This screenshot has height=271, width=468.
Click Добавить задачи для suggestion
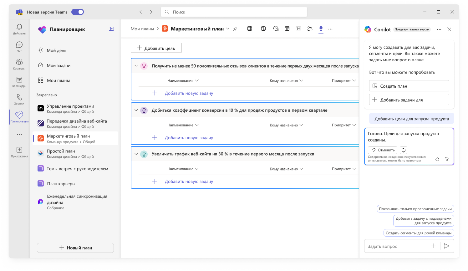point(409,100)
